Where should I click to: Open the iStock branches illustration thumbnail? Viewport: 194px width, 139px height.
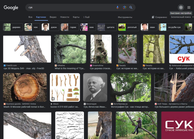(x=65, y=87)
